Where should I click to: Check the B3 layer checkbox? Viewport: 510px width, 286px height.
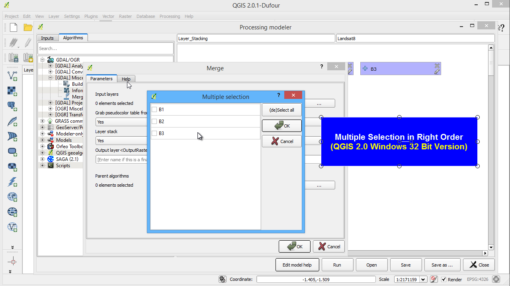(154, 133)
